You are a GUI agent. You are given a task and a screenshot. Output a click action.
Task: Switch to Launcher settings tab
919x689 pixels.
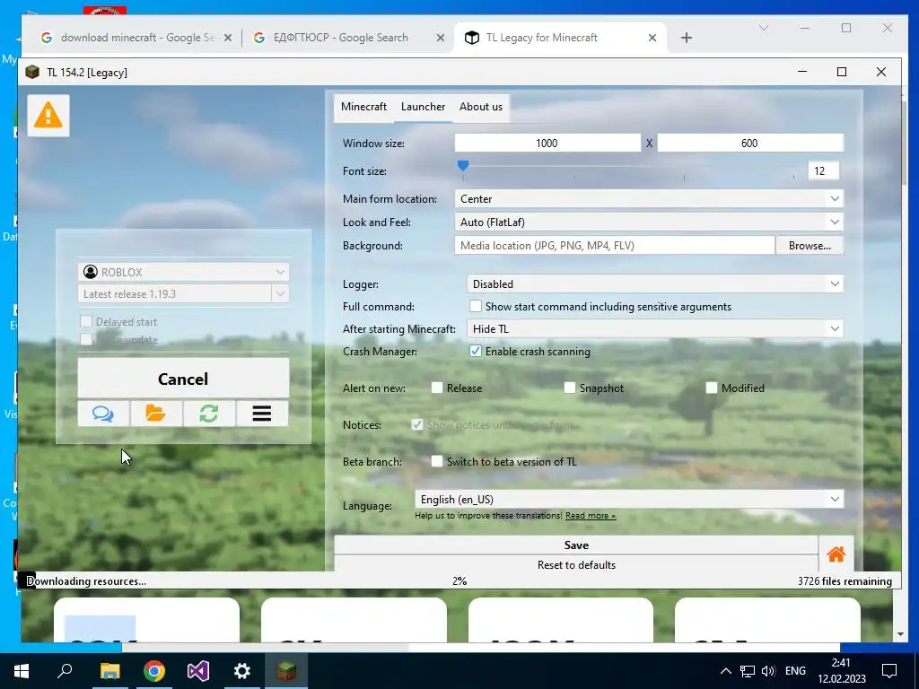click(x=424, y=107)
